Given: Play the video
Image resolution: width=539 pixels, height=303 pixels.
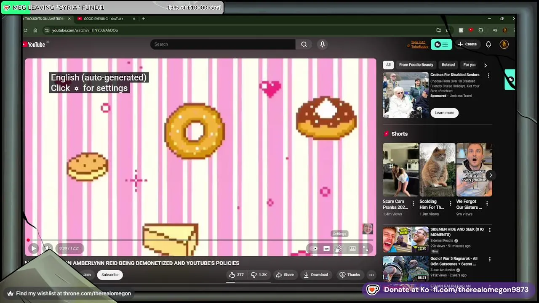Looking at the screenshot, I should tap(33, 248).
